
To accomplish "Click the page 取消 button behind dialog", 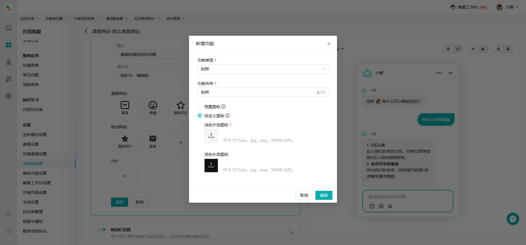I will click(139, 202).
